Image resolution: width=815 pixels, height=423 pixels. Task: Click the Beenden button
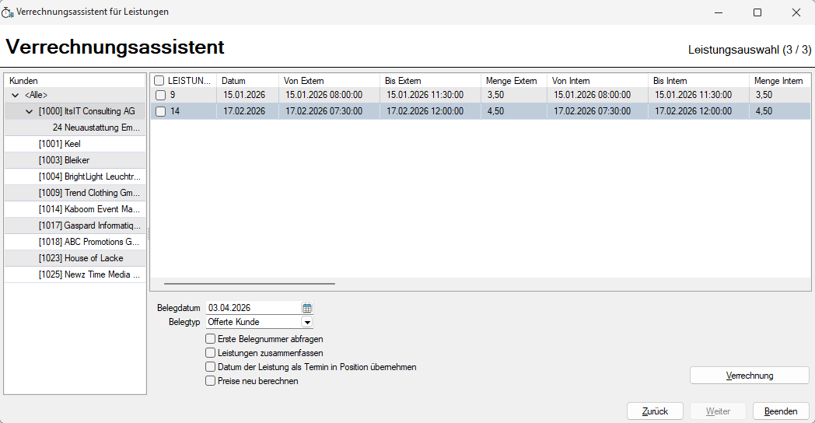pyautogui.click(x=780, y=411)
